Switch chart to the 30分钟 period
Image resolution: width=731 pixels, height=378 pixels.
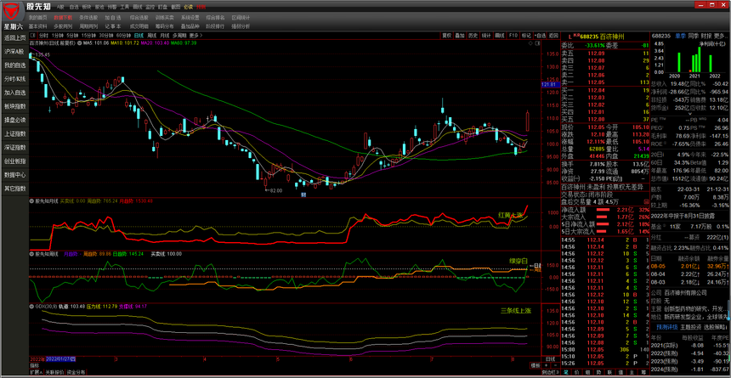[x=106, y=36]
